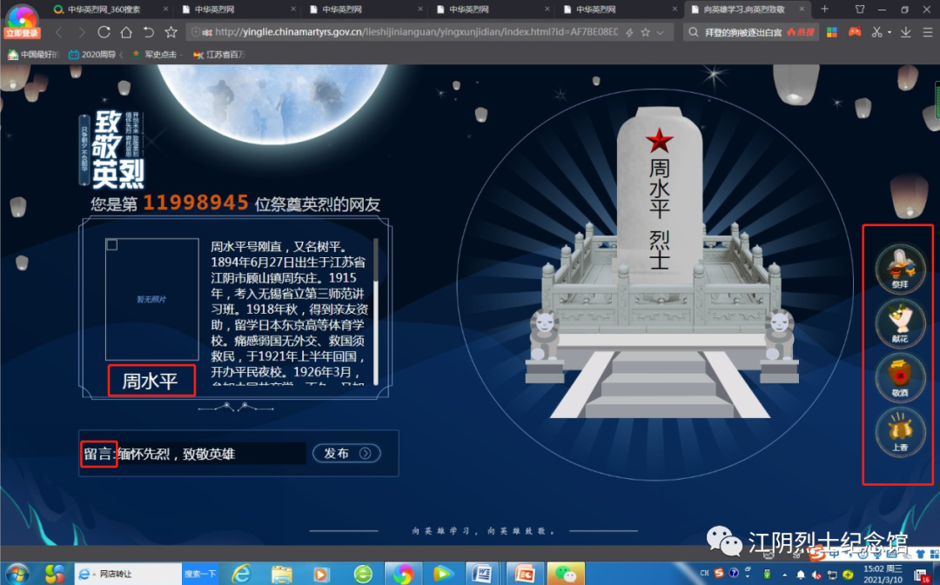Click the 献花 offer flowers icon
Image resolution: width=940 pixels, height=585 pixels.
[899, 321]
